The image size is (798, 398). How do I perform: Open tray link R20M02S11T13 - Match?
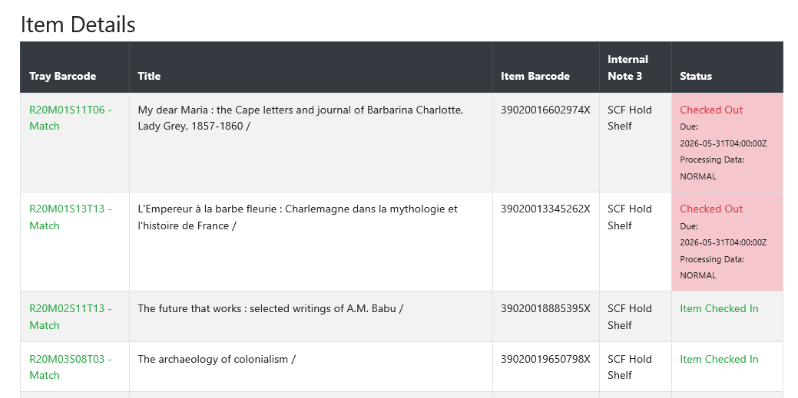[70, 317]
